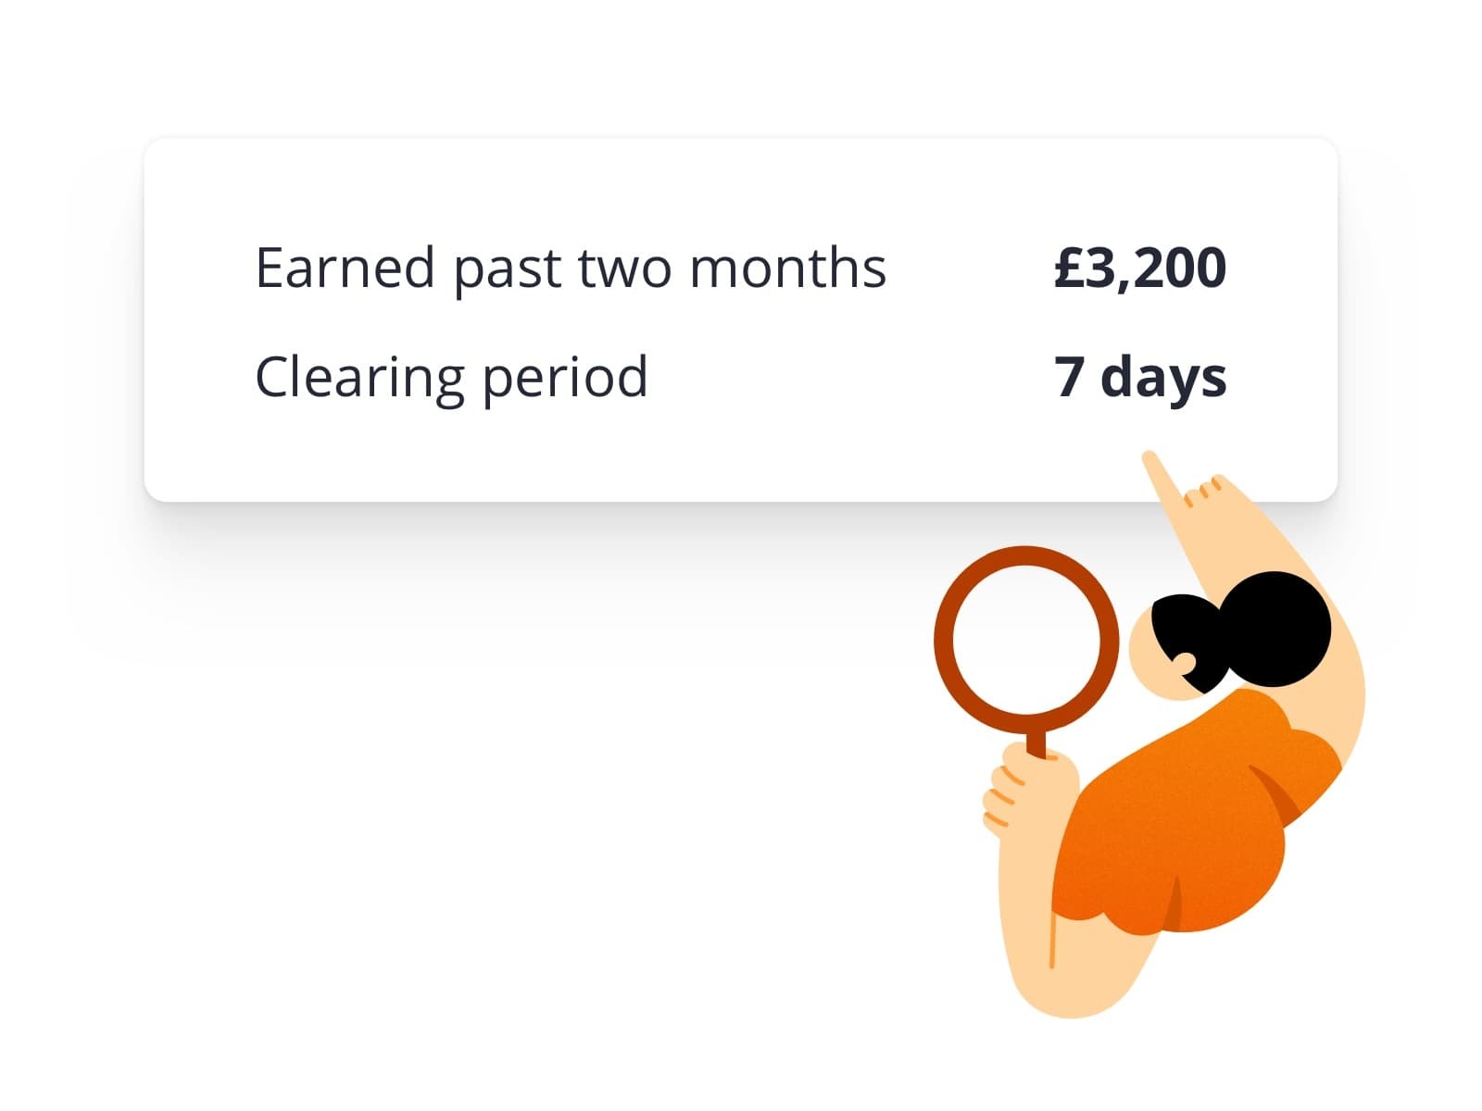
Task: Select the 'Clearing period' label
Action: (451, 378)
